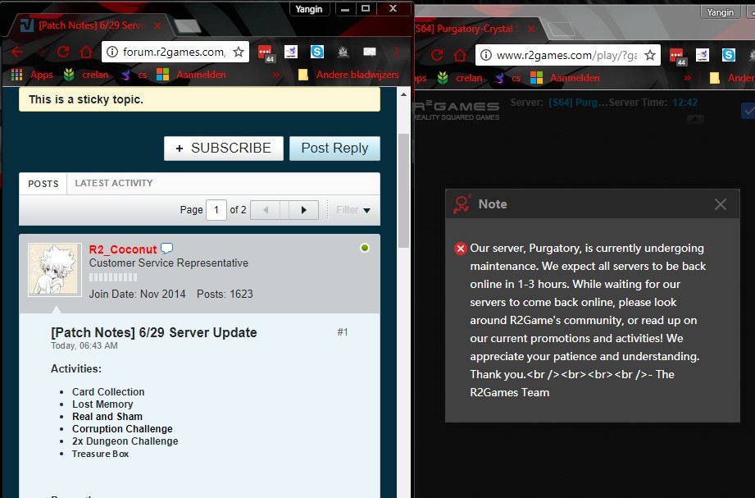The height and width of the screenshot is (498, 755).
Task: Expand the Filter dropdown
Action: [353, 210]
